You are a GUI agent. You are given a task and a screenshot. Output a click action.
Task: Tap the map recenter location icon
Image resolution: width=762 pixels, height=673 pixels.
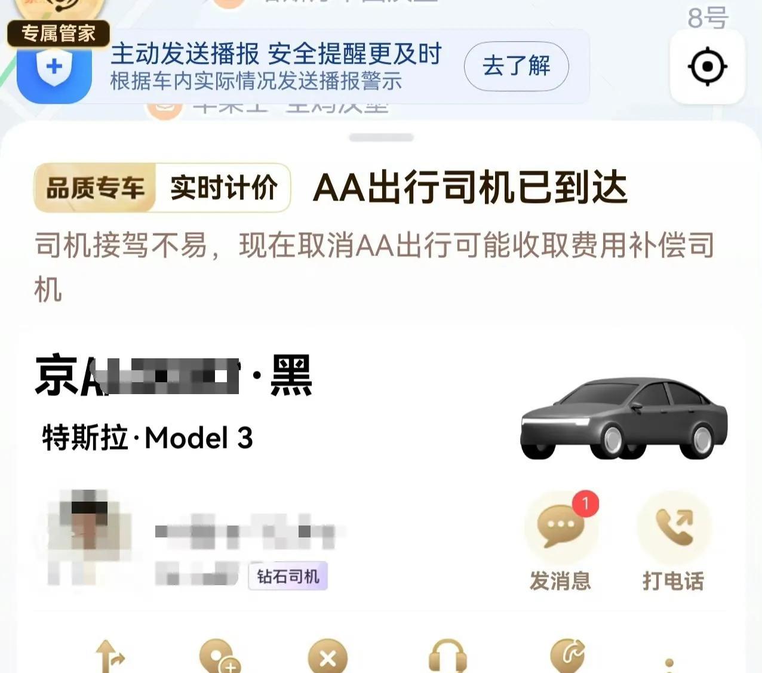[708, 66]
